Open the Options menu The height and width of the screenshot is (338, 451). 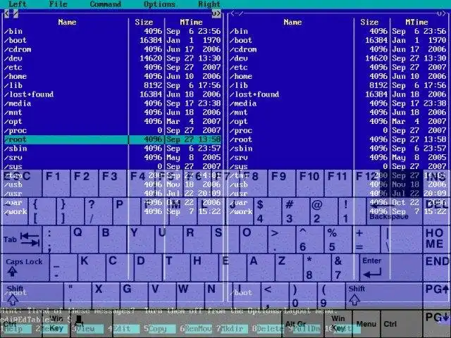click(159, 4)
